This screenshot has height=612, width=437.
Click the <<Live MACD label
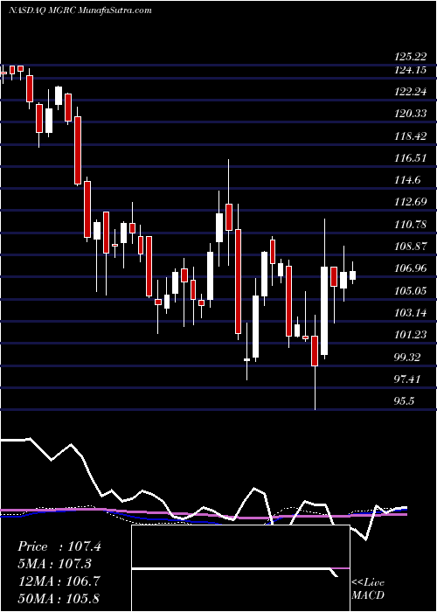point(368,588)
